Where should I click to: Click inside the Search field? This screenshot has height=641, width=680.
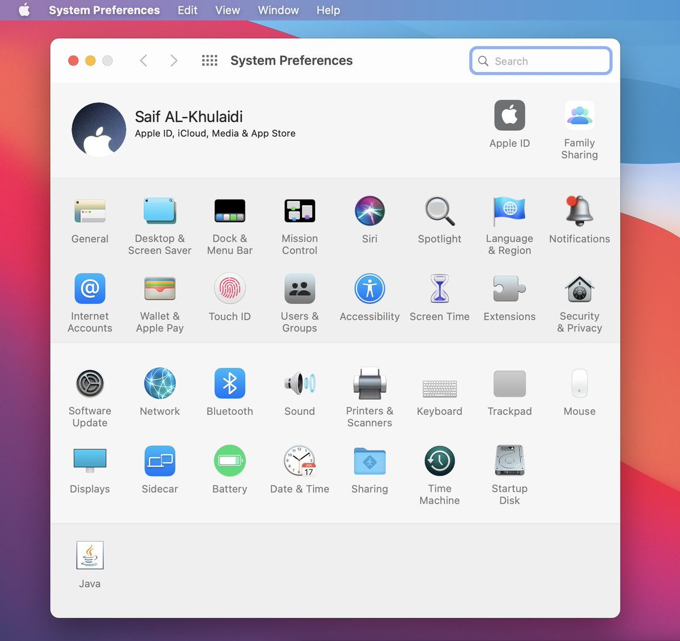coord(541,61)
